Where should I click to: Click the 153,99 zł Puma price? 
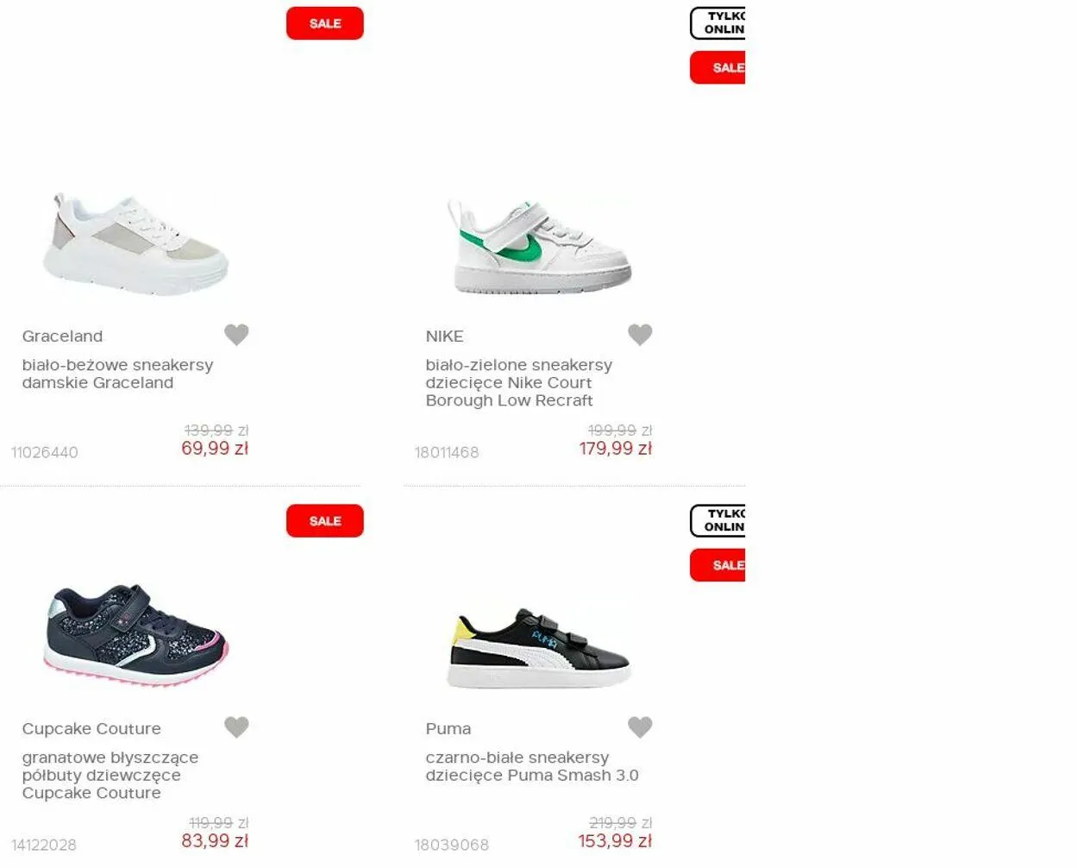coord(615,841)
